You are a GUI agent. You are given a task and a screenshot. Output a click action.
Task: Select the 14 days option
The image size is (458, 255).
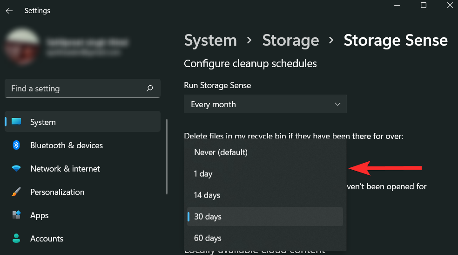pos(207,195)
